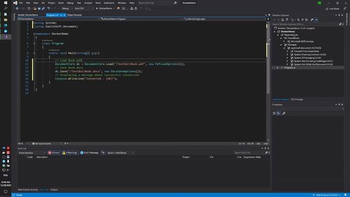Click the Open File toolbar icon
The image size is (350, 197).
(35, 9)
